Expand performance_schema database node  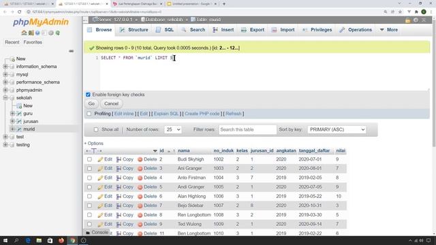tap(5, 82)
